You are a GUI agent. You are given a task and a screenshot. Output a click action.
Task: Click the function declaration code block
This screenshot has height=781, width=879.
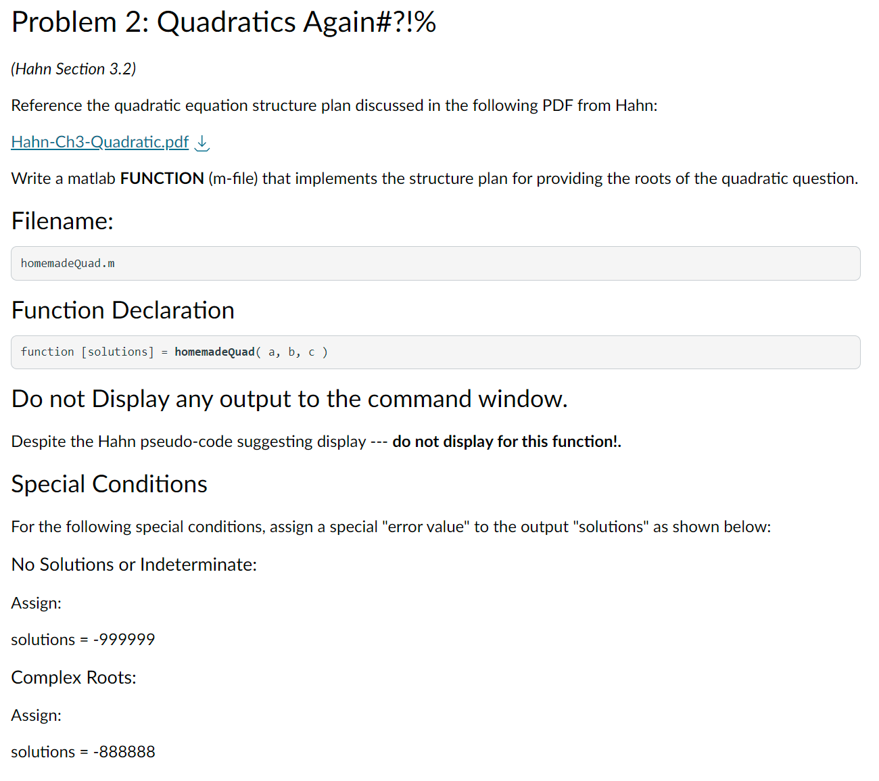435,352
